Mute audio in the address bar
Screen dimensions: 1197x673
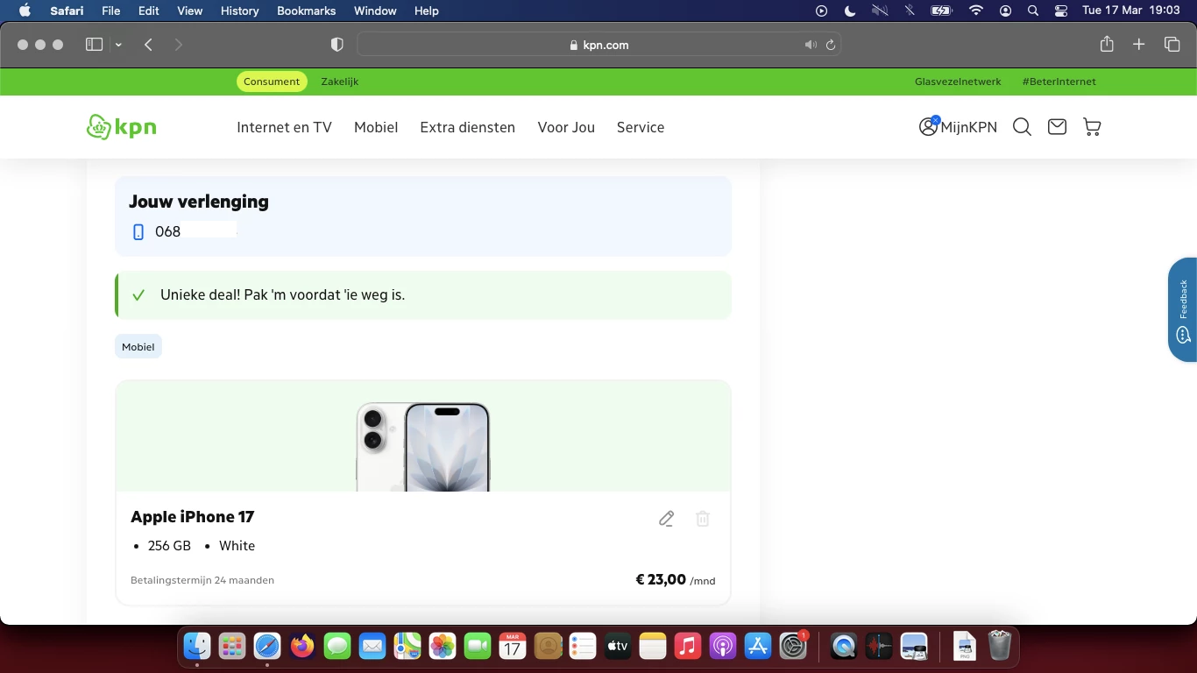coord(811,45)
